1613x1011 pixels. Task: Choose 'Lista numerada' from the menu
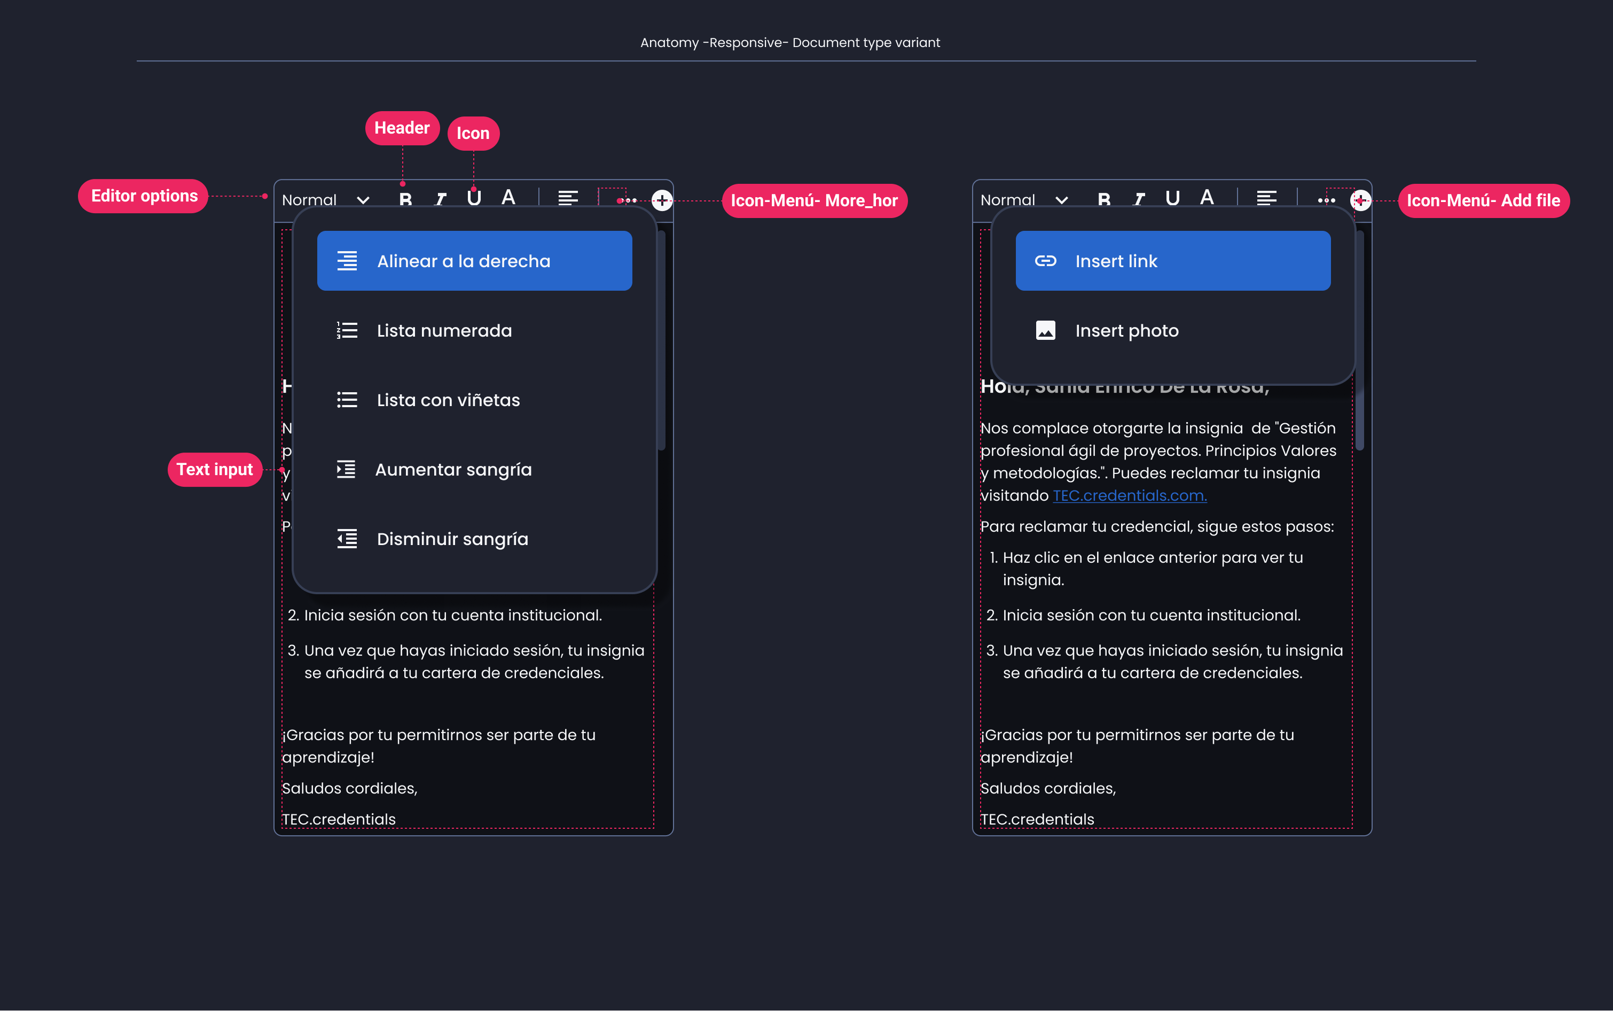[x=474, y=330]
